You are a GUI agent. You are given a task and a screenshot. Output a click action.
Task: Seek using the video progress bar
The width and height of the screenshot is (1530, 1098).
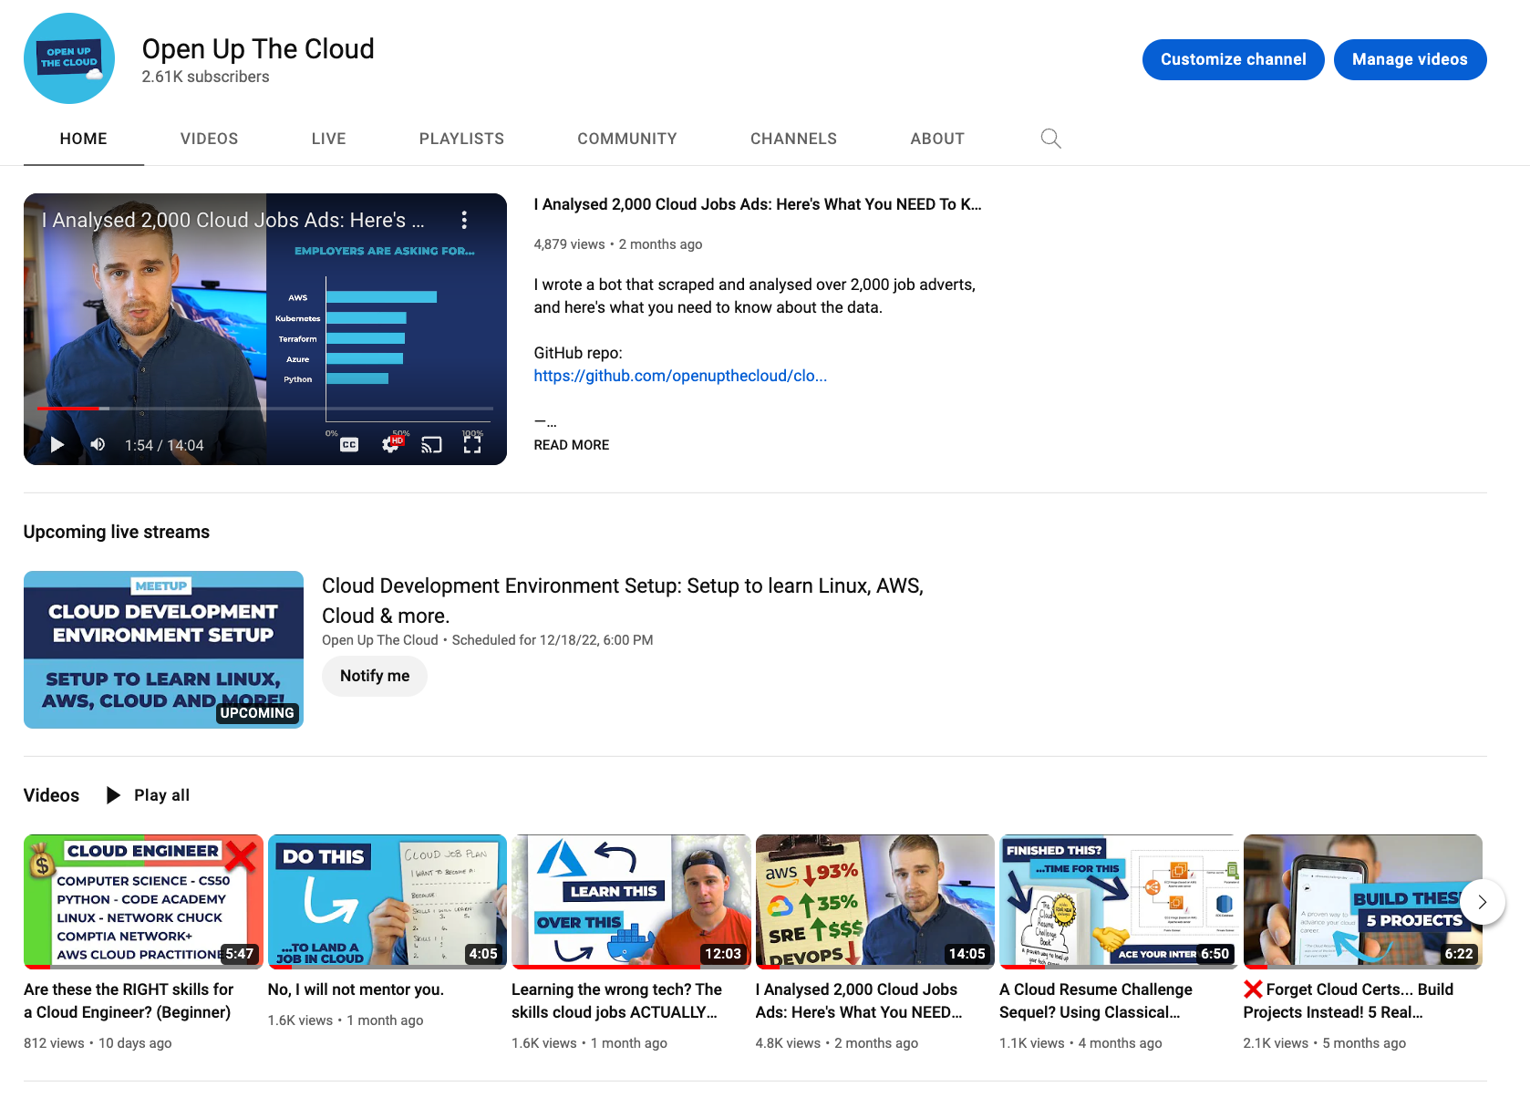(x=264, y=409)
